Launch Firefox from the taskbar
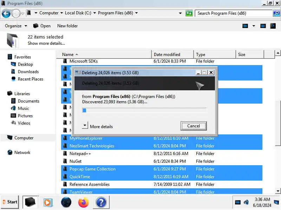The height and width of the screenshot is (210, 281). point(83,203)
